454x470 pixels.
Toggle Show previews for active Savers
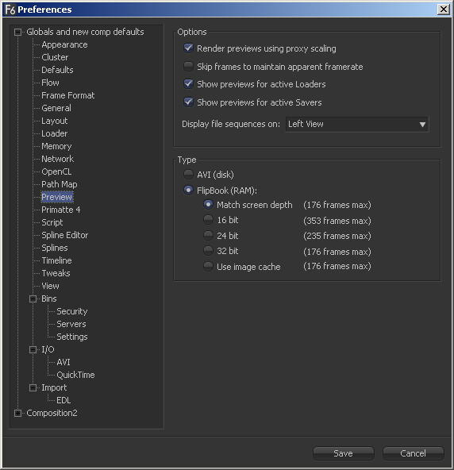(188, 102)
